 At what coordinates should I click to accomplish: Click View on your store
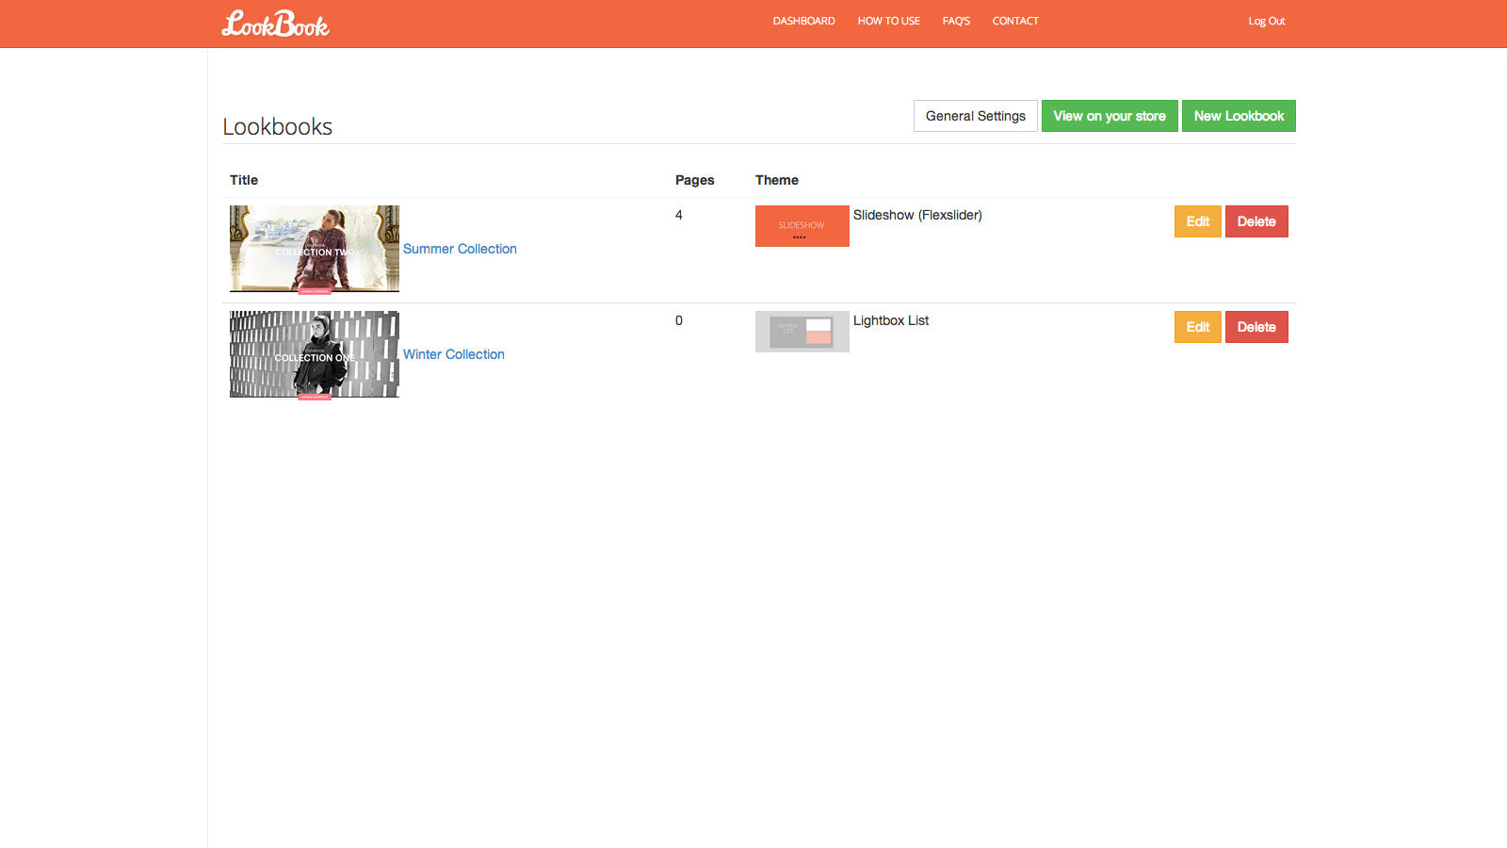[1110, 116]
